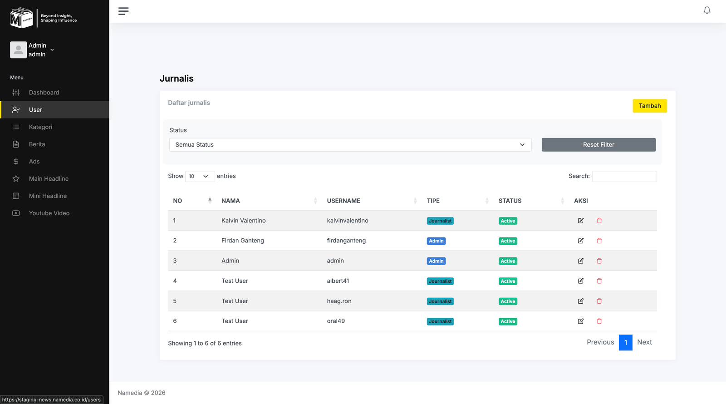Click Active badge in oral49 row
The height and width of the screenshot is (404, 726).
pos(508,321)
